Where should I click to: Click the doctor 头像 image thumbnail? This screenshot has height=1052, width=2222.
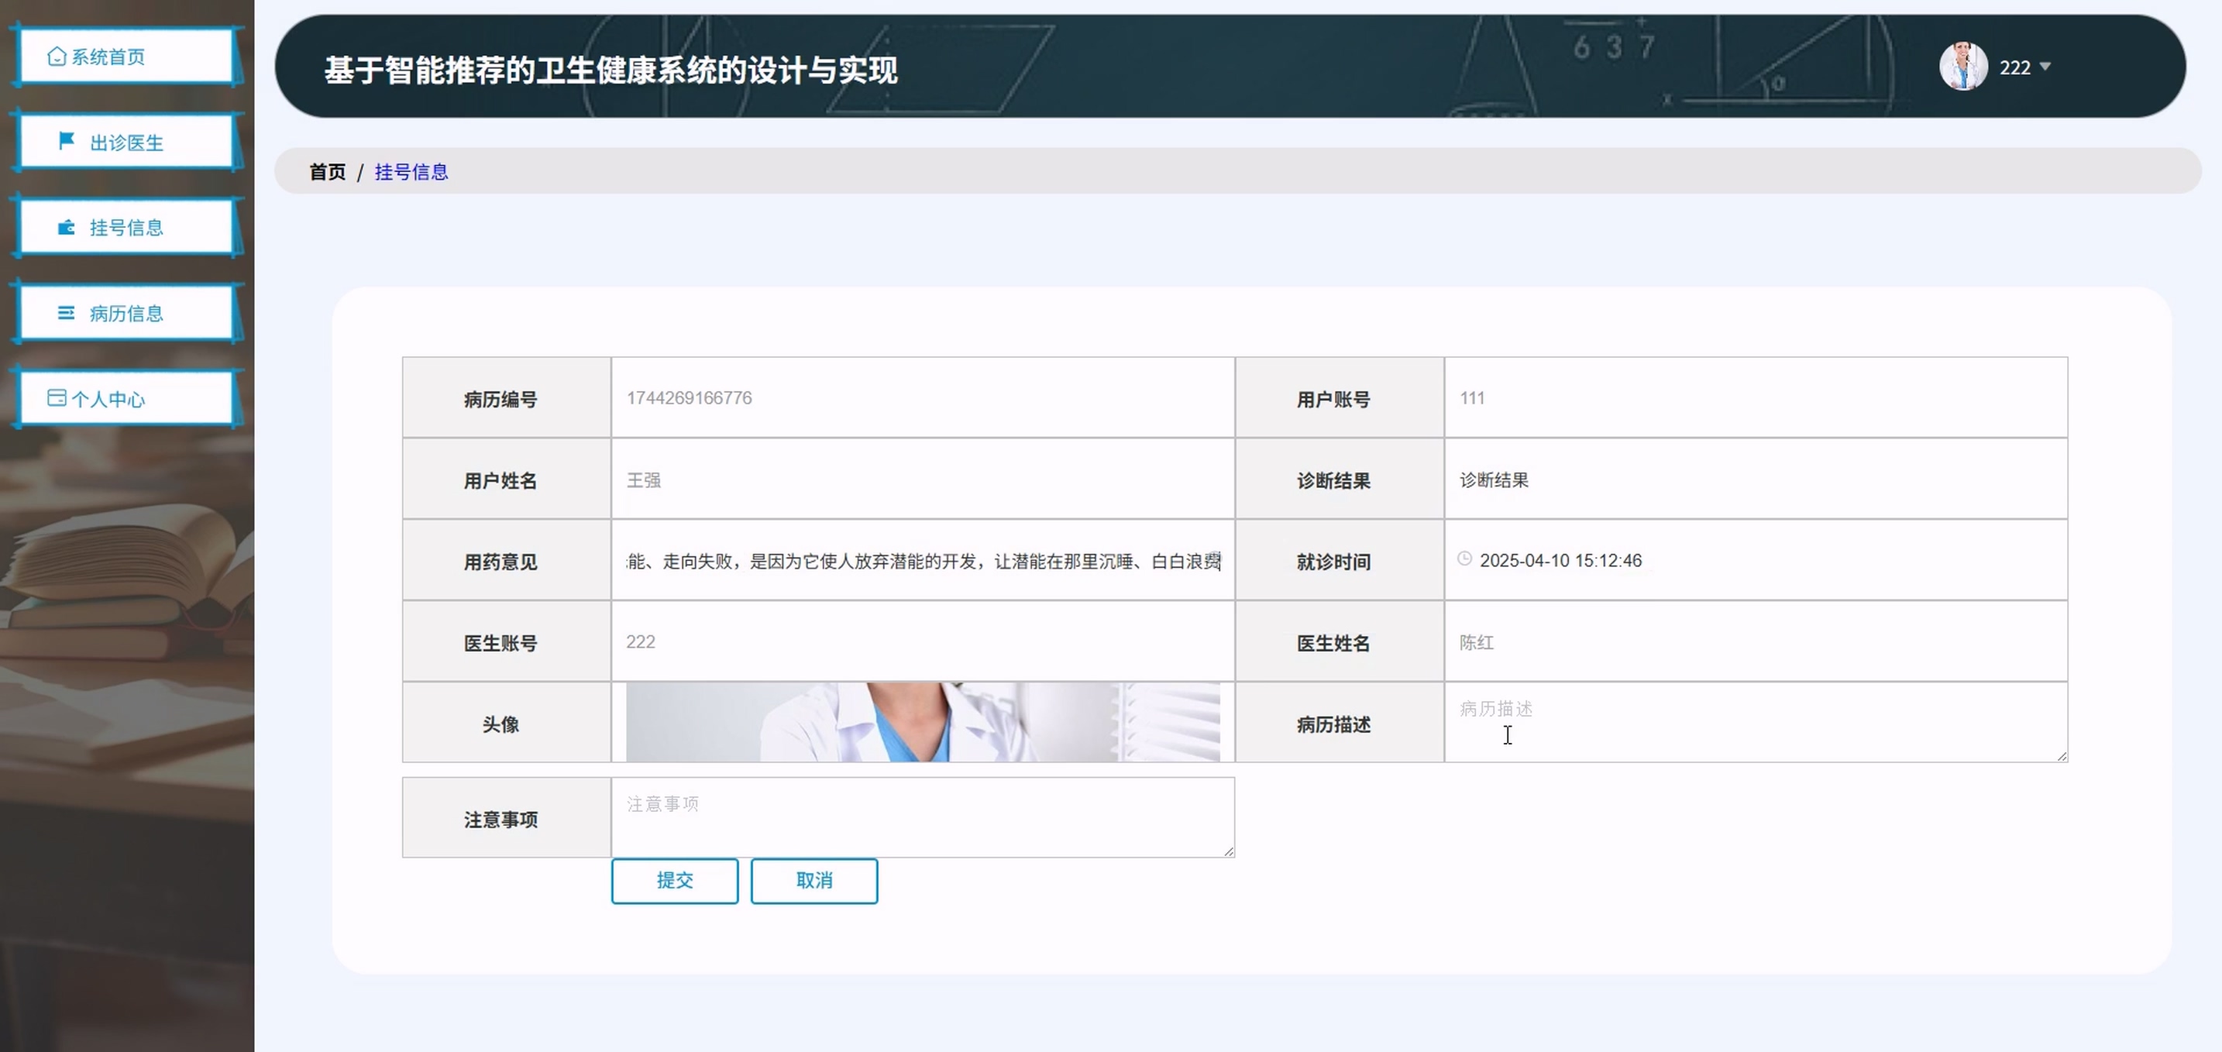click(922, 723)
